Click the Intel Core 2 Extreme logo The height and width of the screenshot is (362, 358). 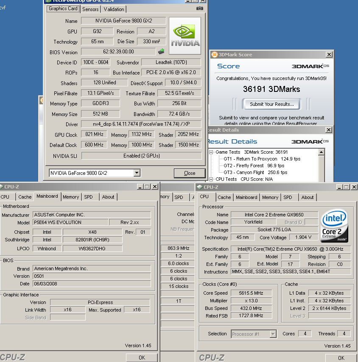coord(334,226)
